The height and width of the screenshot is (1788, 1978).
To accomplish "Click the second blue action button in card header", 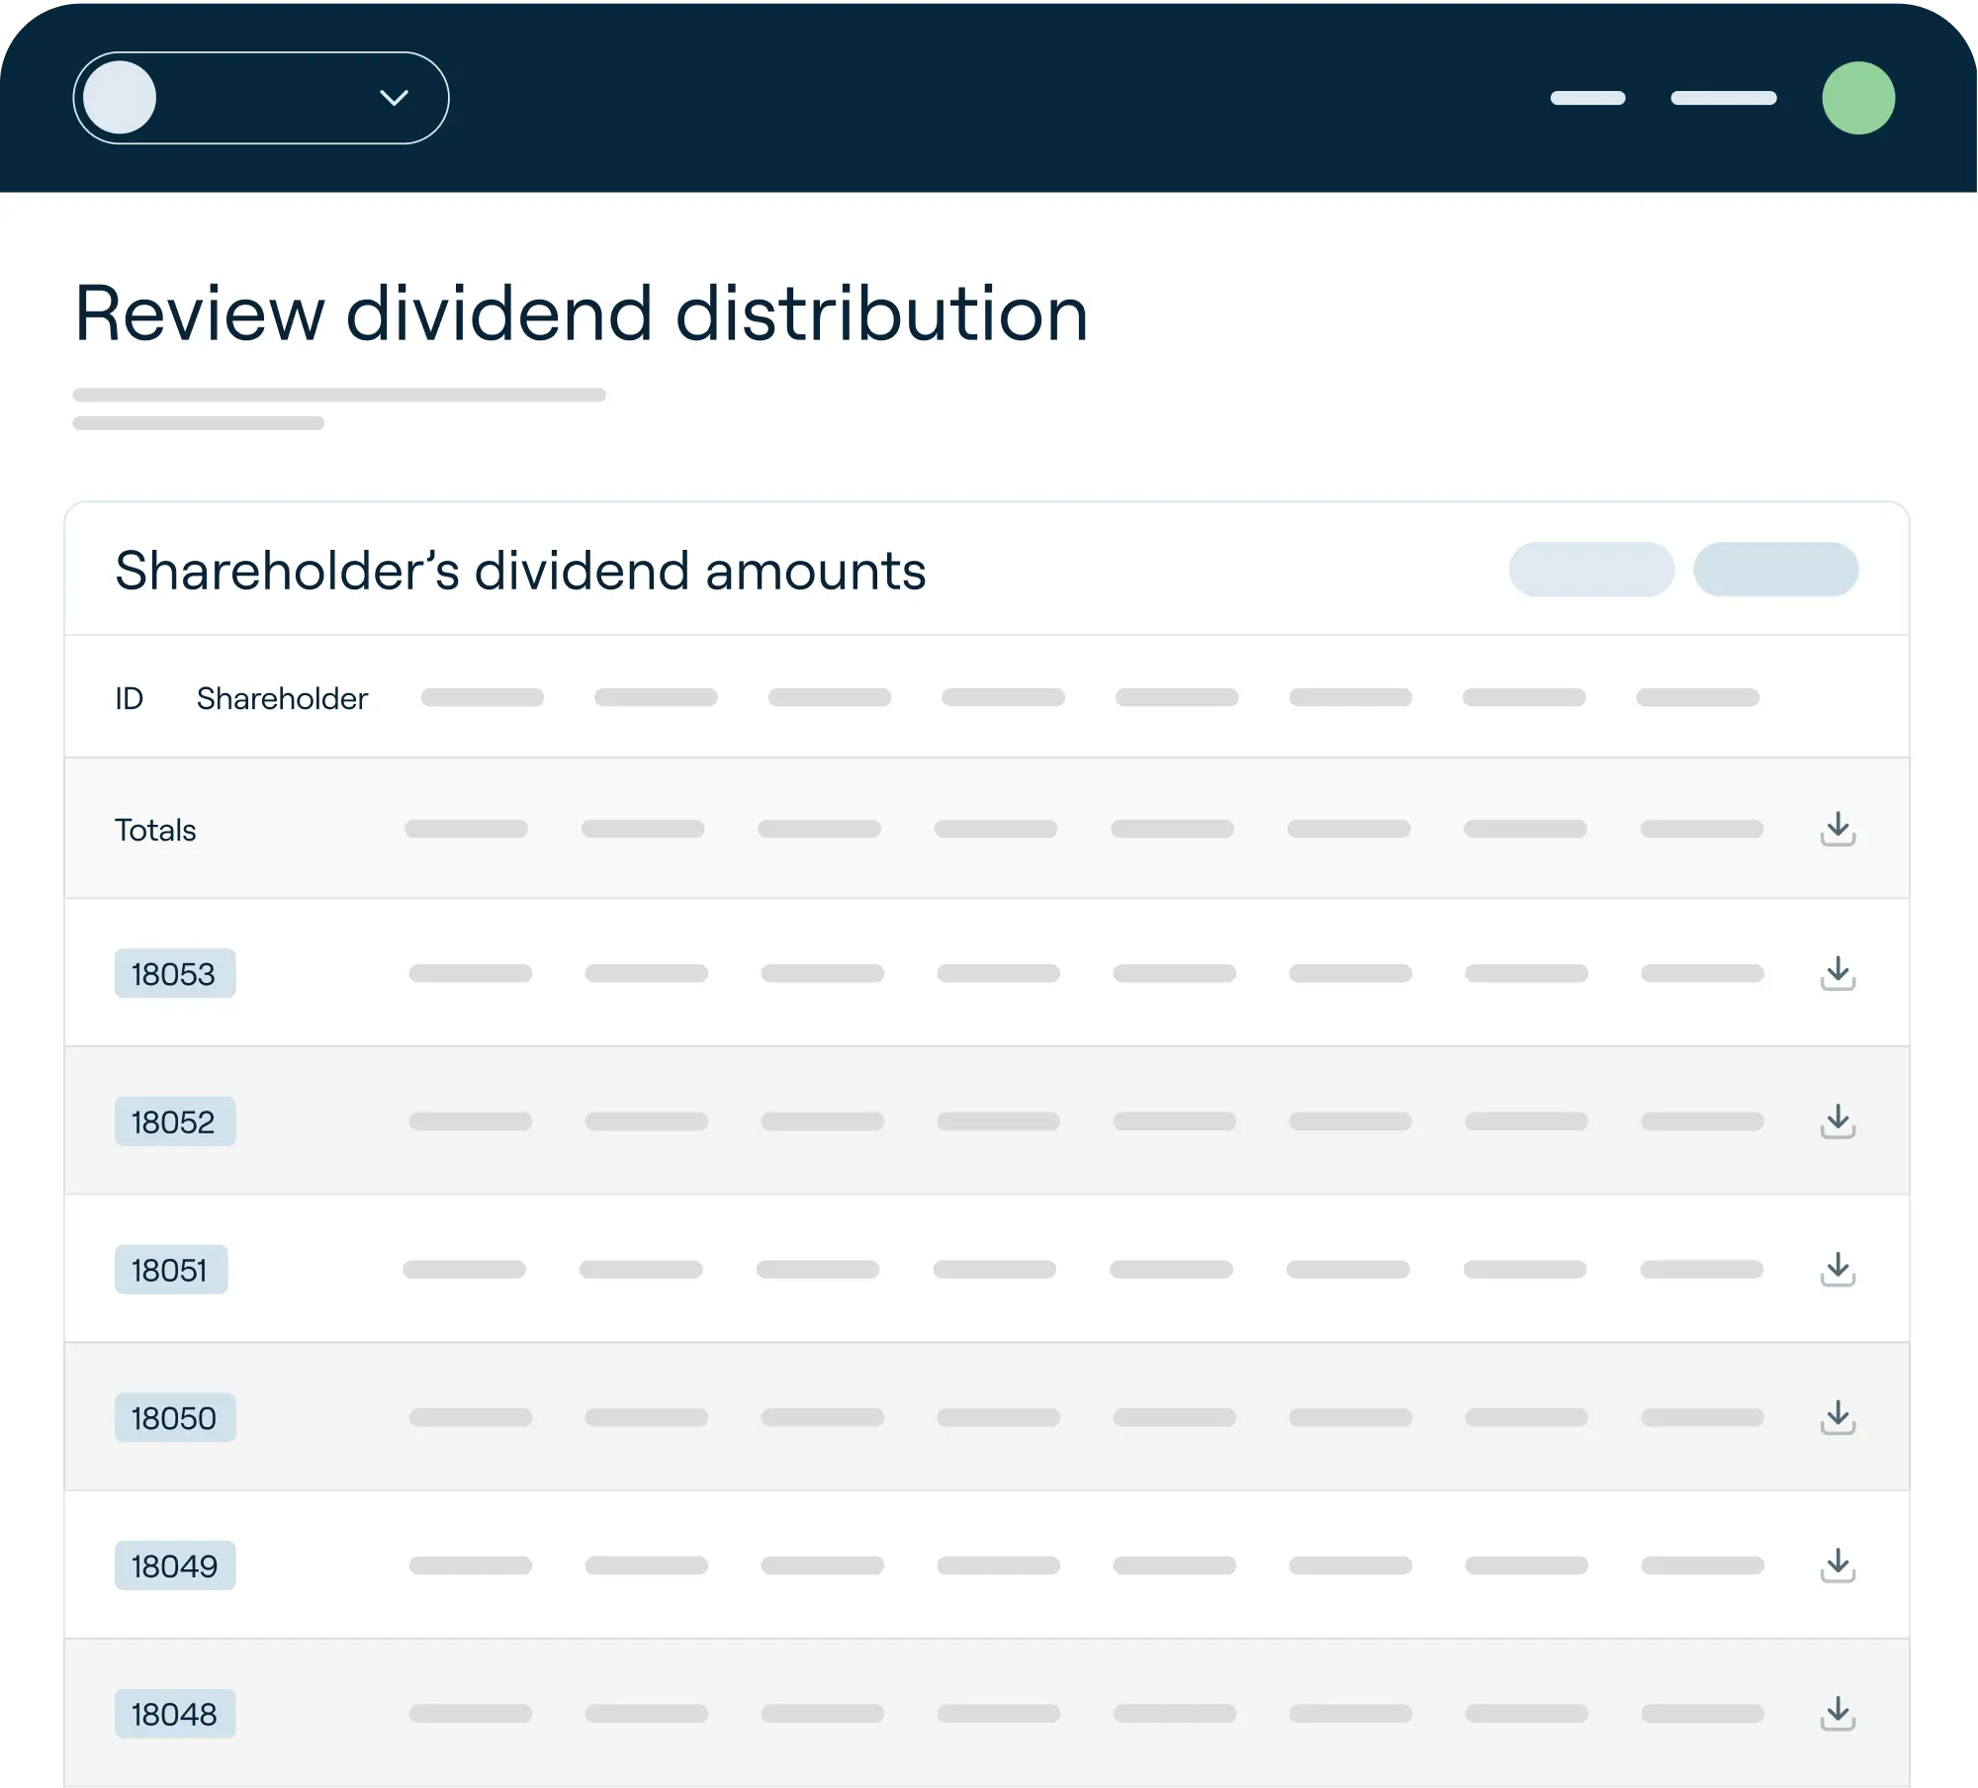I will point(1776,570).
